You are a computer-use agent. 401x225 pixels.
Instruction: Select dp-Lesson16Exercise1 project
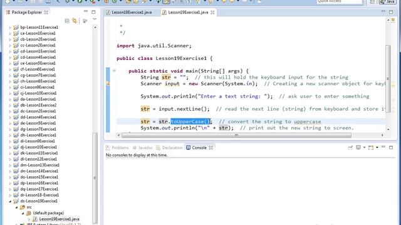(x=39, y=183)
